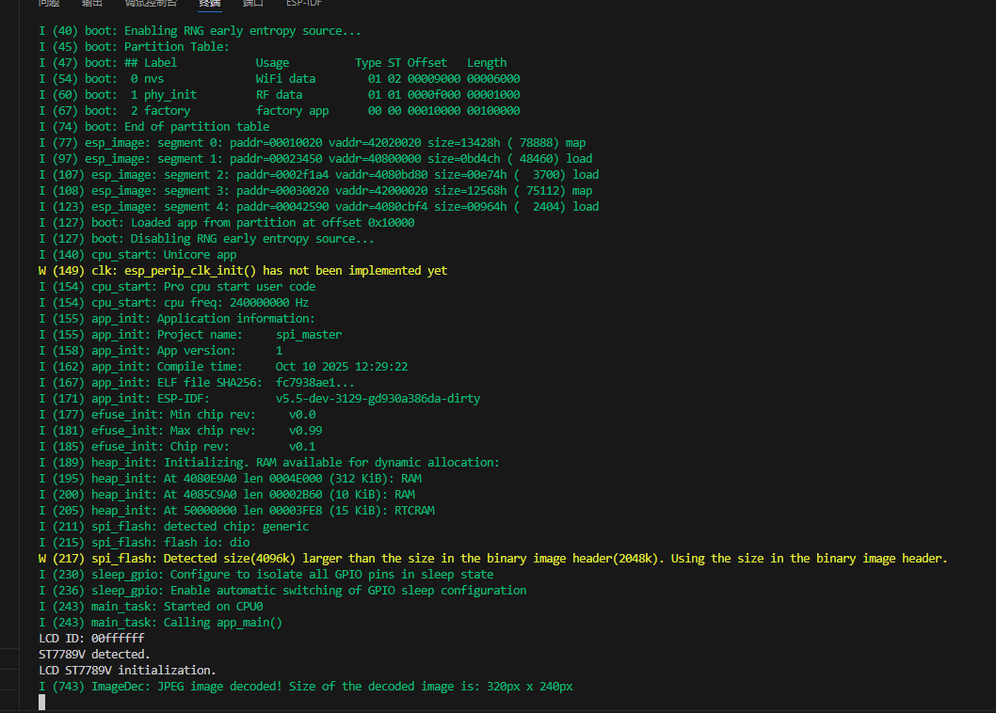The width and height of the screenshot is (996, 713).
Task: Click the 'Project name: spi_master' log line
Action: 190,334
